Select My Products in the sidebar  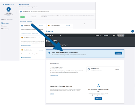pyautogui.click(x=6, y=23)
